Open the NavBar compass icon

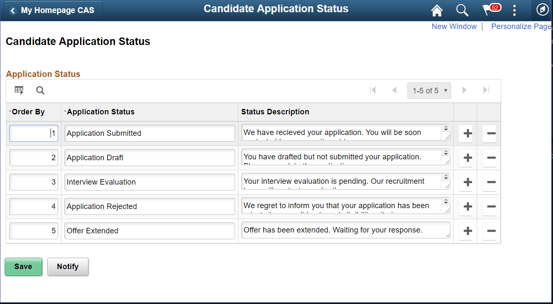pos(542,10)
